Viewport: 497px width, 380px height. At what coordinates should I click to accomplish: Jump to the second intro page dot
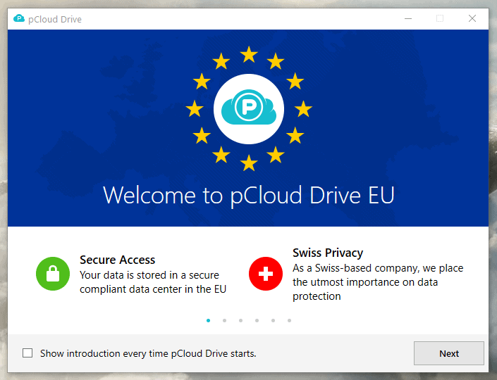(x=224, y=320)
